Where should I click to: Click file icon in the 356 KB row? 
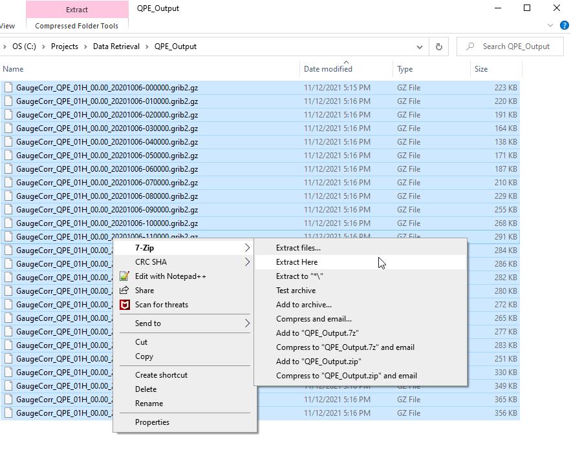[x=8, y=413]
